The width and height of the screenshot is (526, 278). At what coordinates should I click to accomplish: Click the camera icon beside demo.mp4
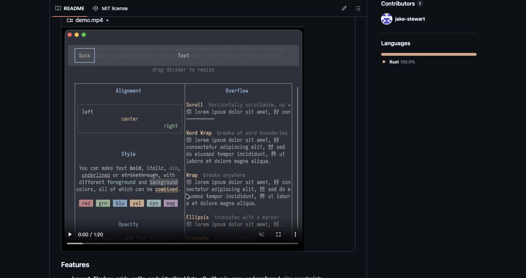click(70, 20)
